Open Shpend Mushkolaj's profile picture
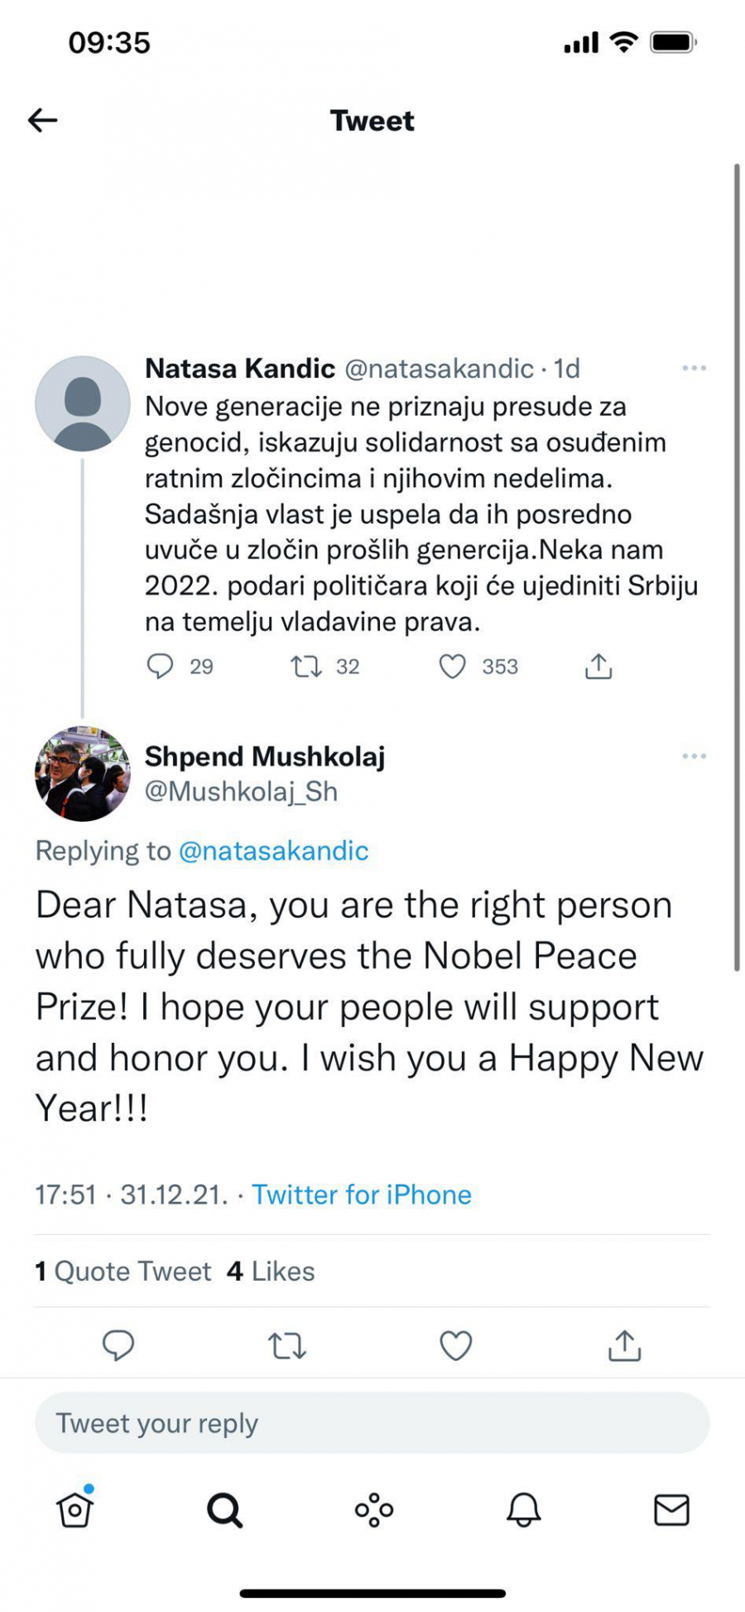745x1612 pixels. coord(83,773)
